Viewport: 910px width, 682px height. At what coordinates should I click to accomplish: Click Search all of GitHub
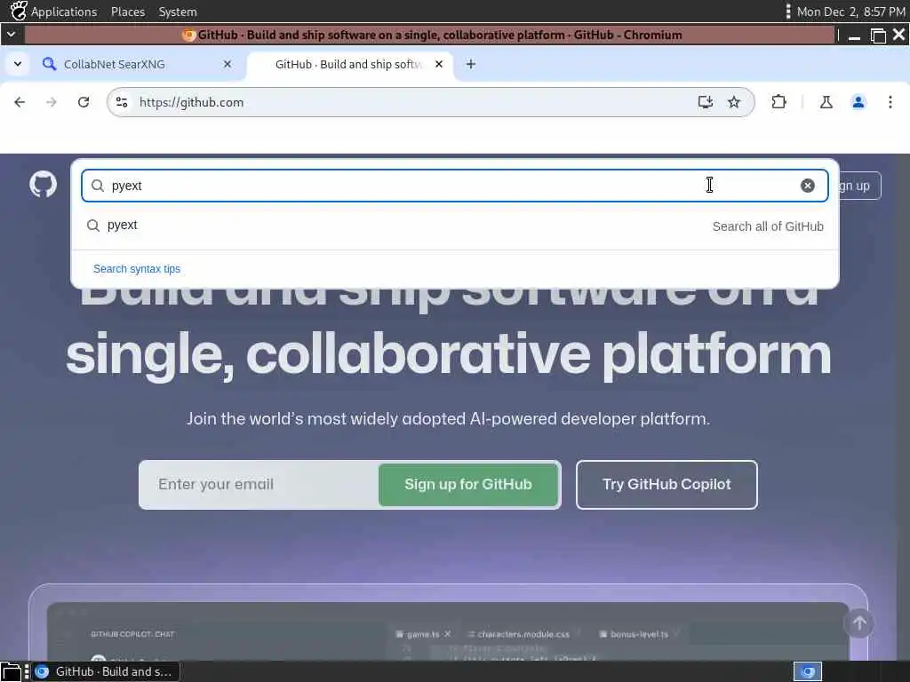tap(768, 226)
